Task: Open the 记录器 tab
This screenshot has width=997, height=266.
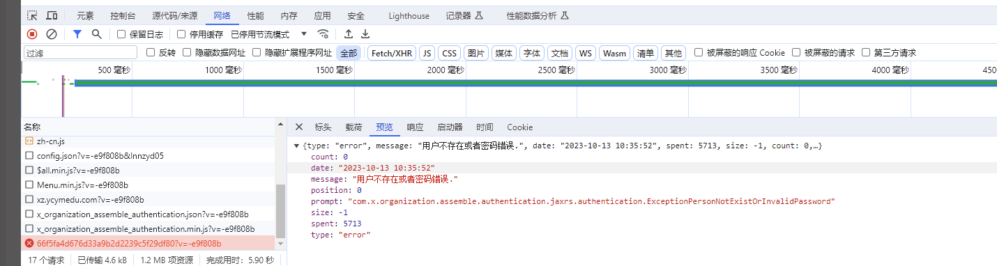Action: click(x=464, y=15)
